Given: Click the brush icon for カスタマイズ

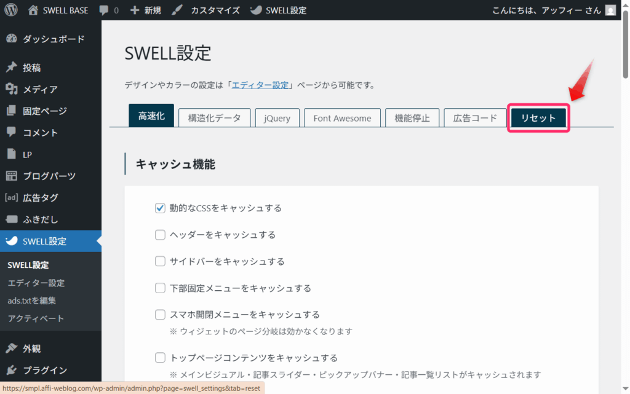Looking at the screenshot, I should pos(177,10).
